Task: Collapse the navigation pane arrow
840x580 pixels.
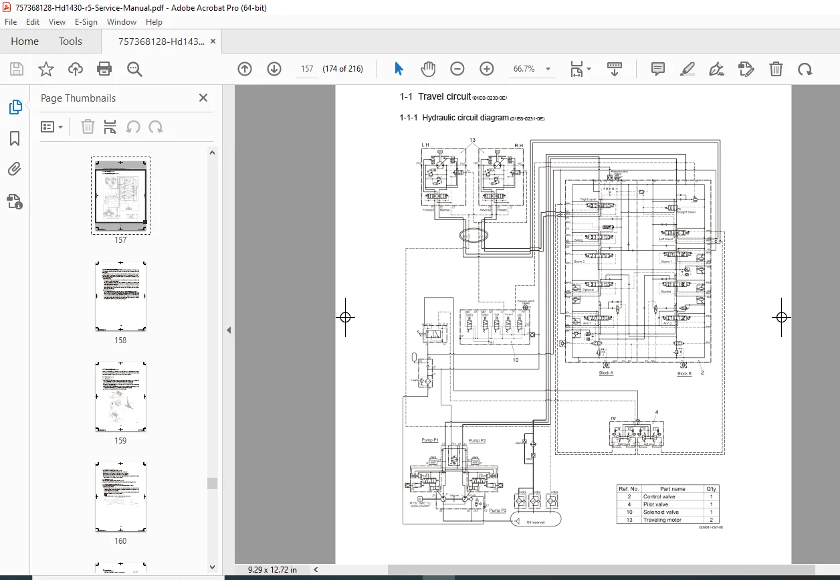Action: pos(229,330)
